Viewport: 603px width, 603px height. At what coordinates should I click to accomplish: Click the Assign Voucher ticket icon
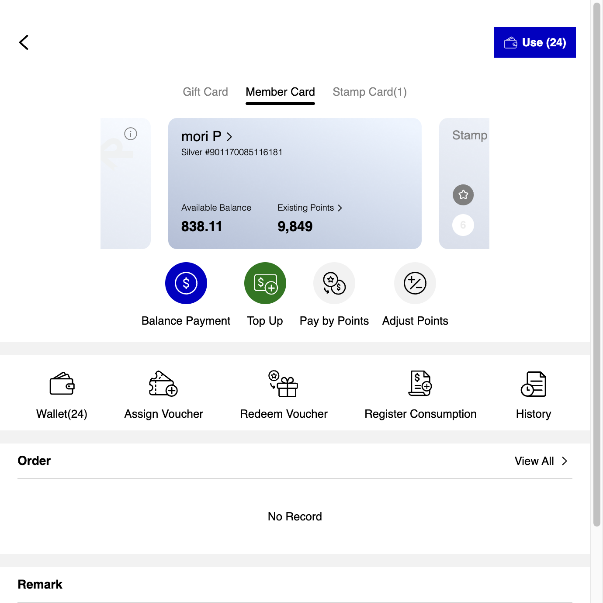(x=163, y=384)
